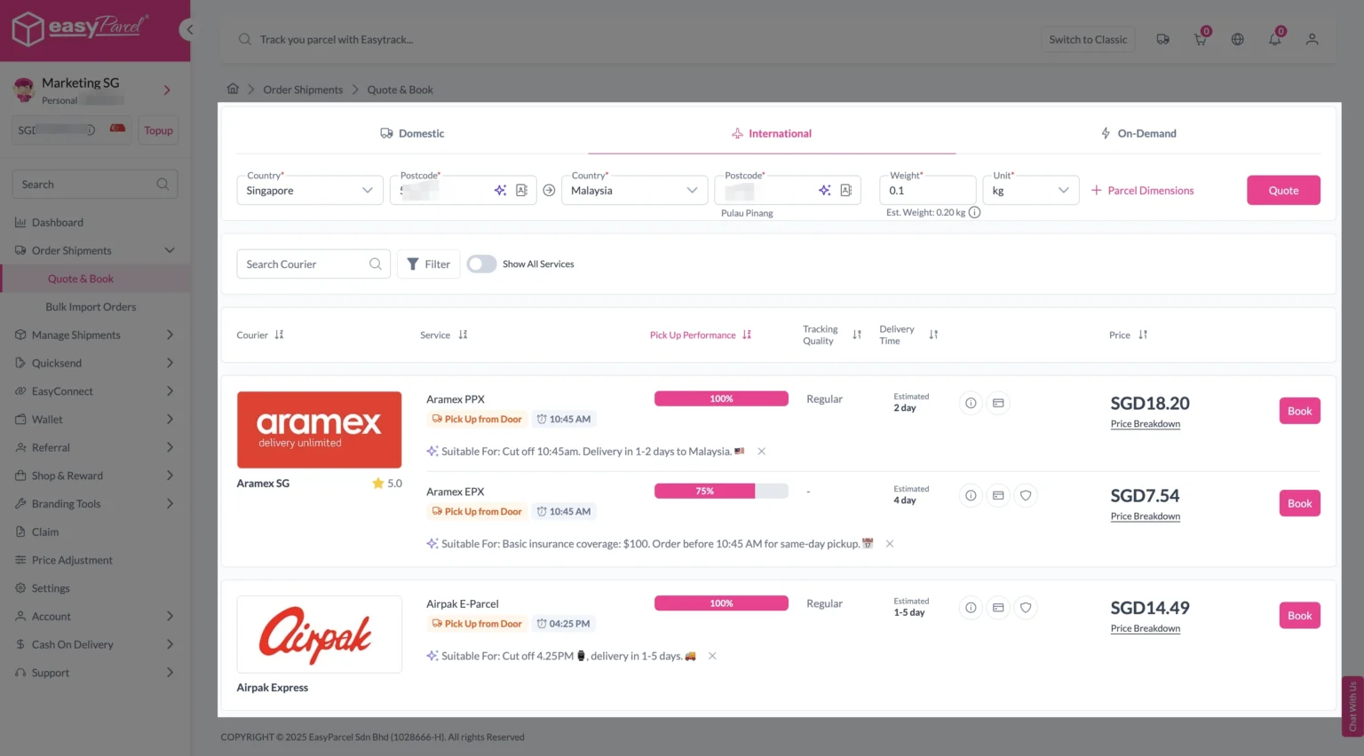
Task: Book the Airpak E-Parcel service
Action: coord(1299,616)
